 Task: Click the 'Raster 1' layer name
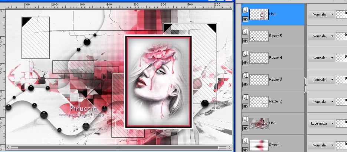[x=275, y=145]
